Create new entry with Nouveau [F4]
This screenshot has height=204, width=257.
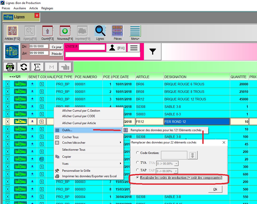click(x=65, y=31)
